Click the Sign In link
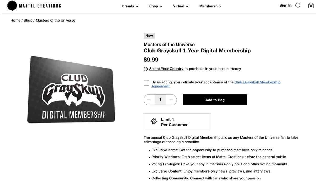 [x=285, y=5]
